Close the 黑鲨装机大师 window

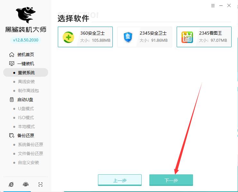(229, 5)
